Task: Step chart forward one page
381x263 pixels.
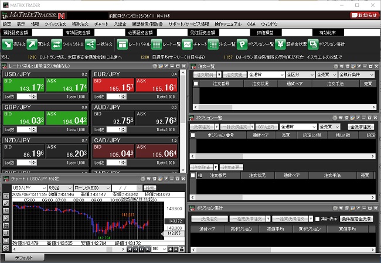Action: coord(142,249)
